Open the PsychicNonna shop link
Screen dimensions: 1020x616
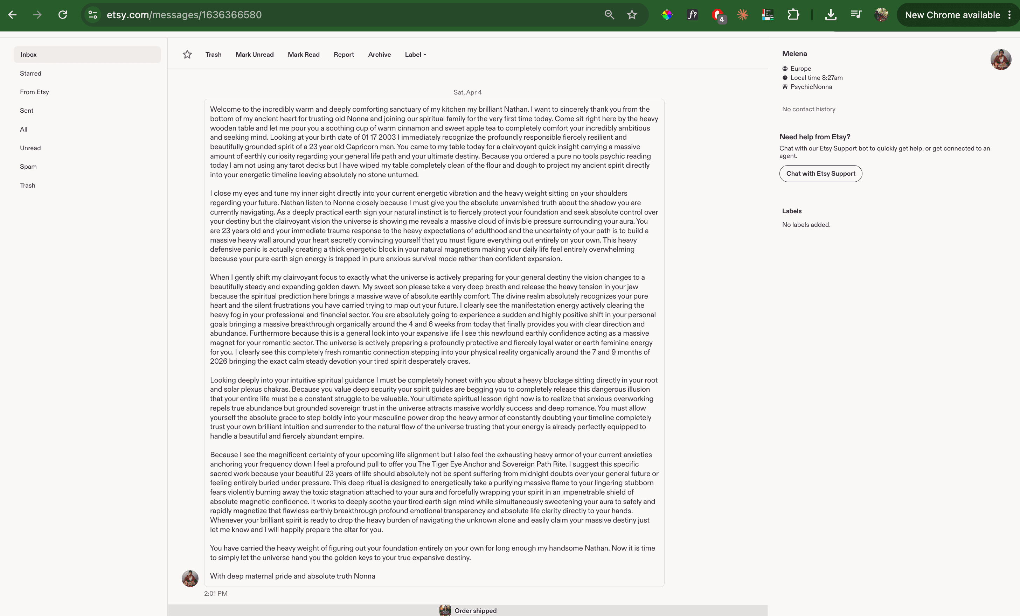pyautogui.click(x=811, y=87)
